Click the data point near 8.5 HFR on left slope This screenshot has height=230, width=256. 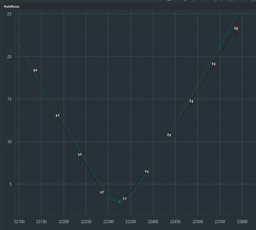coord(80,155)
